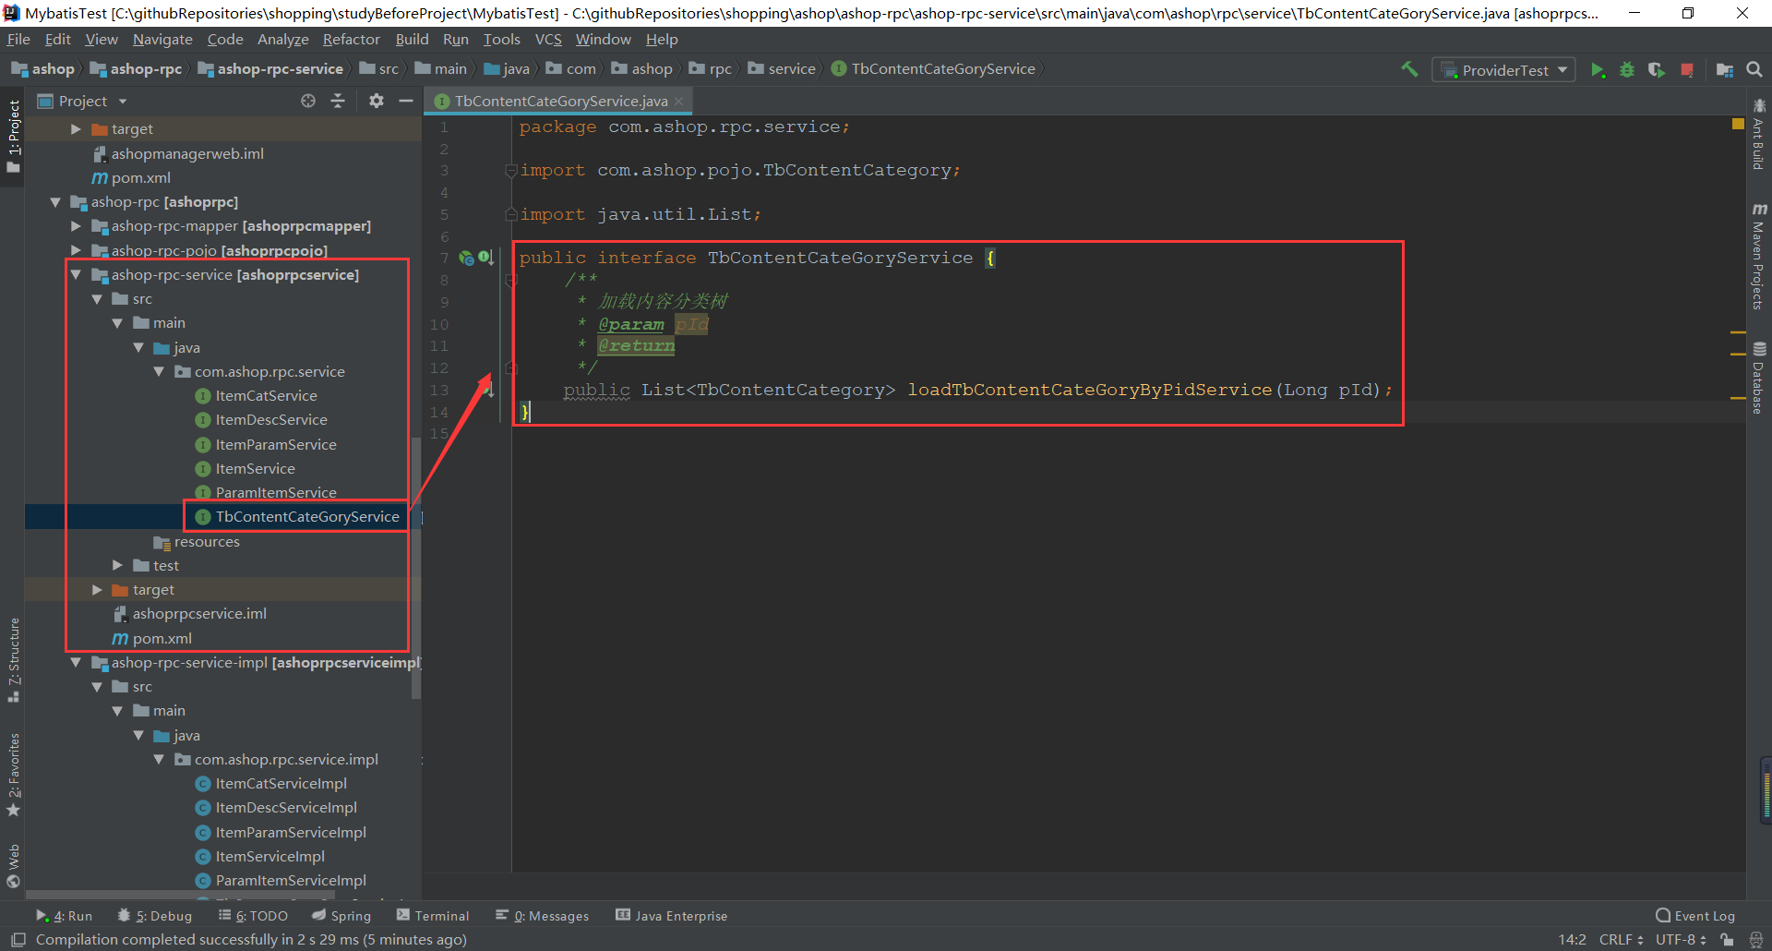1772x951 pixels.
Task: Open Project panel settings gear
Action: pyautogui.click(x=377, y=101)
